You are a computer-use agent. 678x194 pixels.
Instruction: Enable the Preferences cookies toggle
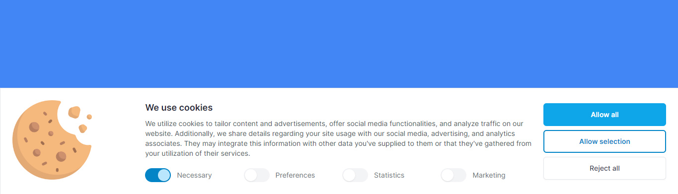tap(256, 175)
